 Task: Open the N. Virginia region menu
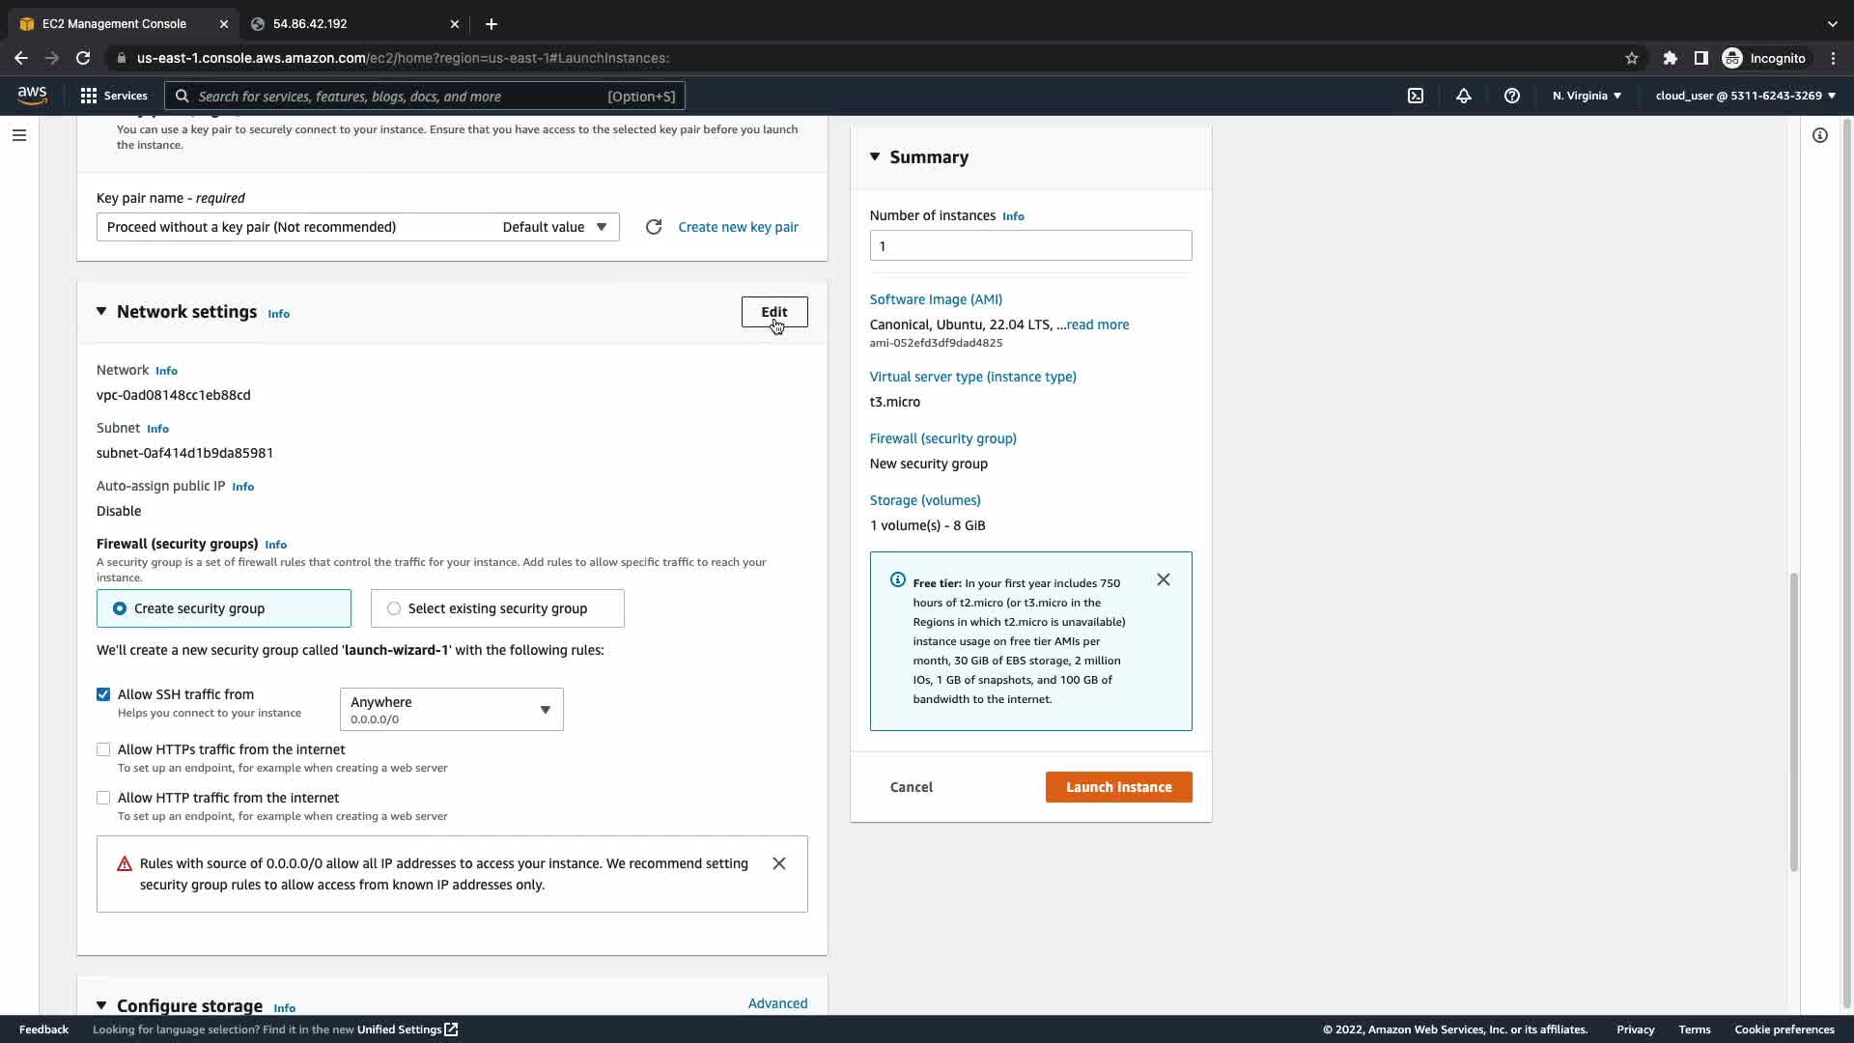(x=1587, y=96)
